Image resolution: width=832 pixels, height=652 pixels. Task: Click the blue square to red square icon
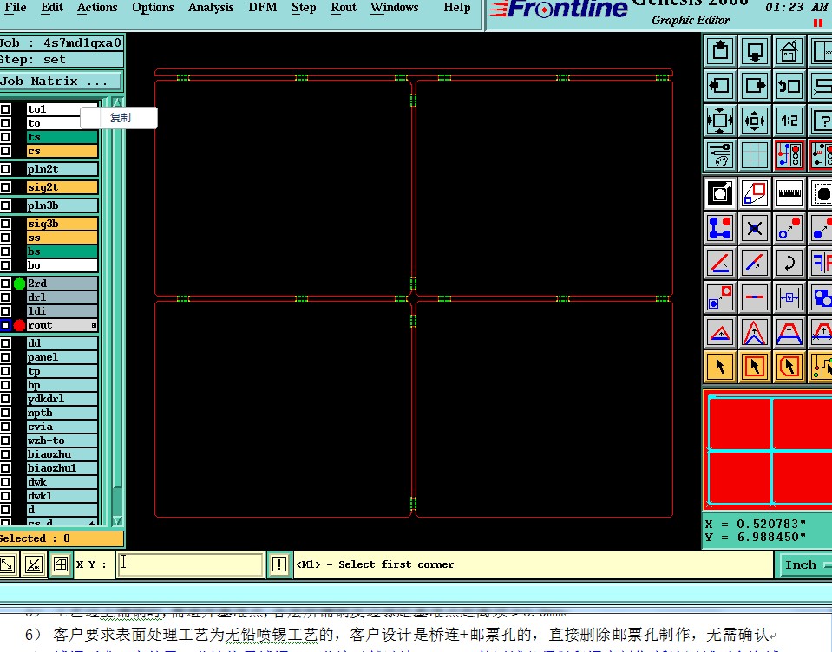(x=720, y=297)
